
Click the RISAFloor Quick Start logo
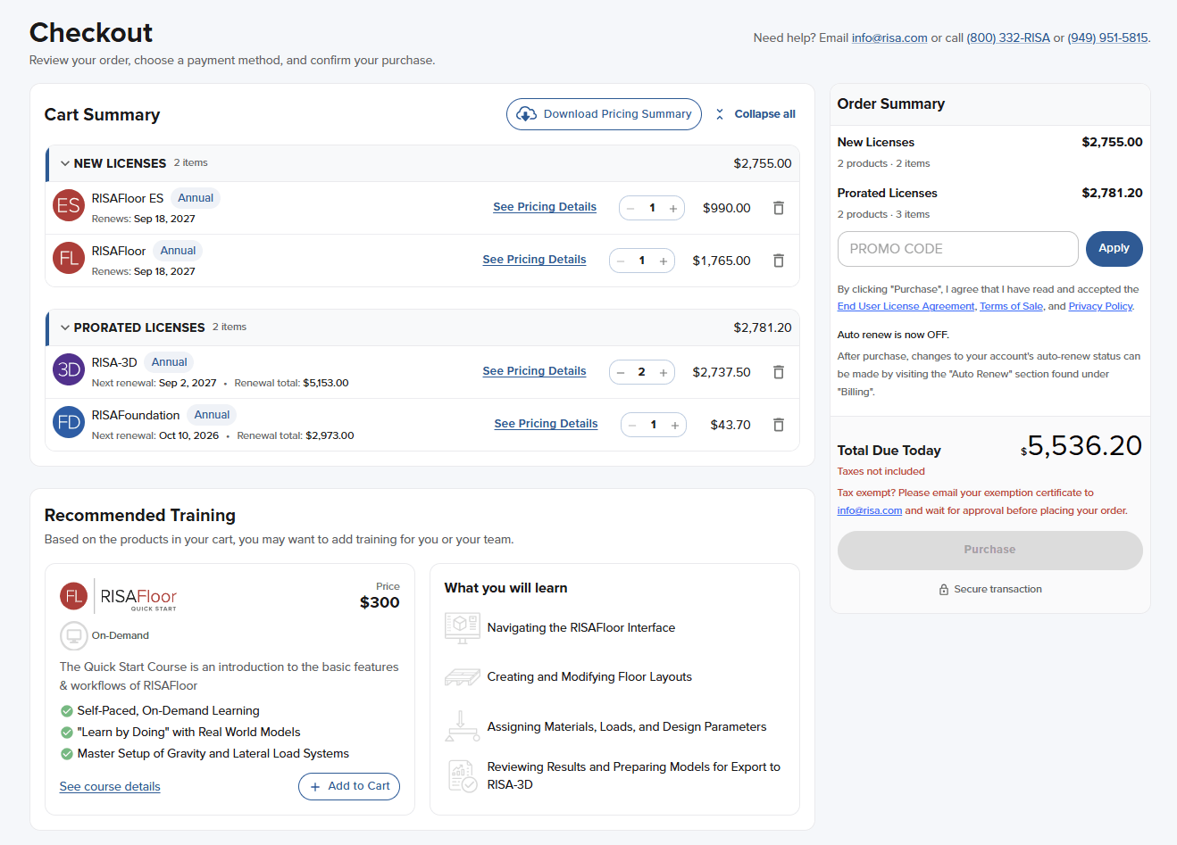pos(119,596)
